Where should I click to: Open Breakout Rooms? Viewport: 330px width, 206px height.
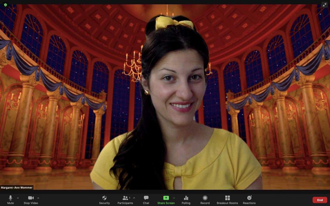(227, 200)
